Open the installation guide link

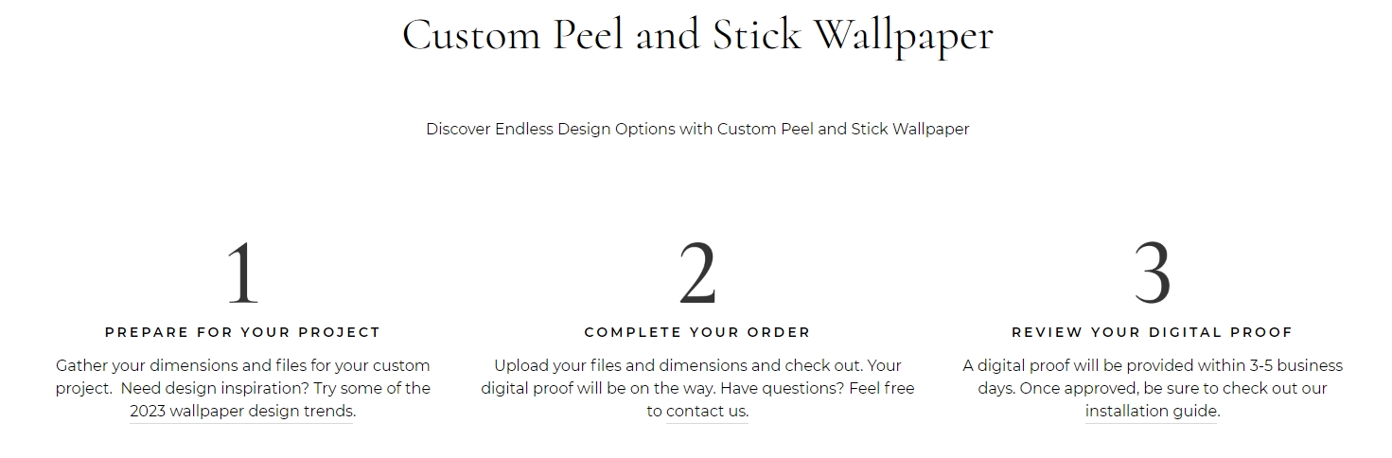click(x=1153, y=411)
